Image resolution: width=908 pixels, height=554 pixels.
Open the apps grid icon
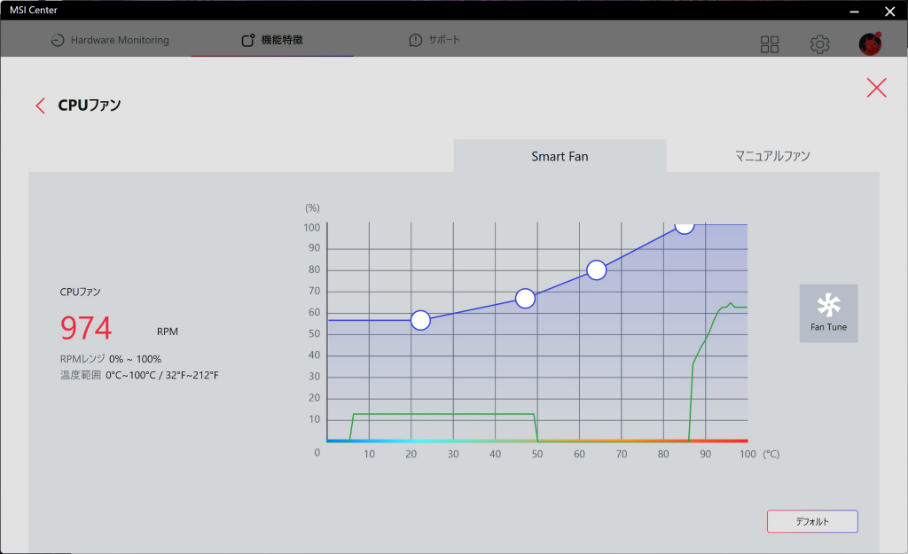pos(769,44)
